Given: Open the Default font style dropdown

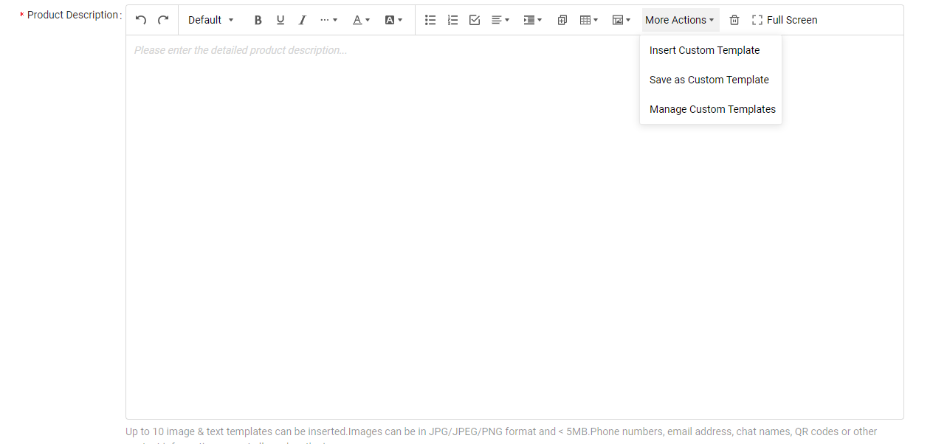Looking at the screenshot, I should pyautogui.click(x=210, y=20).
